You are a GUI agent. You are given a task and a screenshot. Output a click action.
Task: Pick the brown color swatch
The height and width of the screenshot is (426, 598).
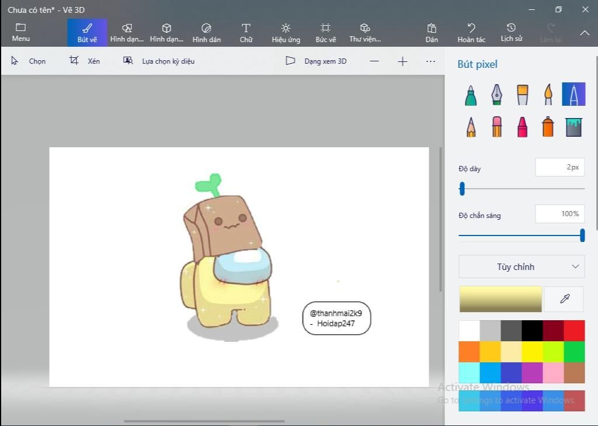click(575, 373)
